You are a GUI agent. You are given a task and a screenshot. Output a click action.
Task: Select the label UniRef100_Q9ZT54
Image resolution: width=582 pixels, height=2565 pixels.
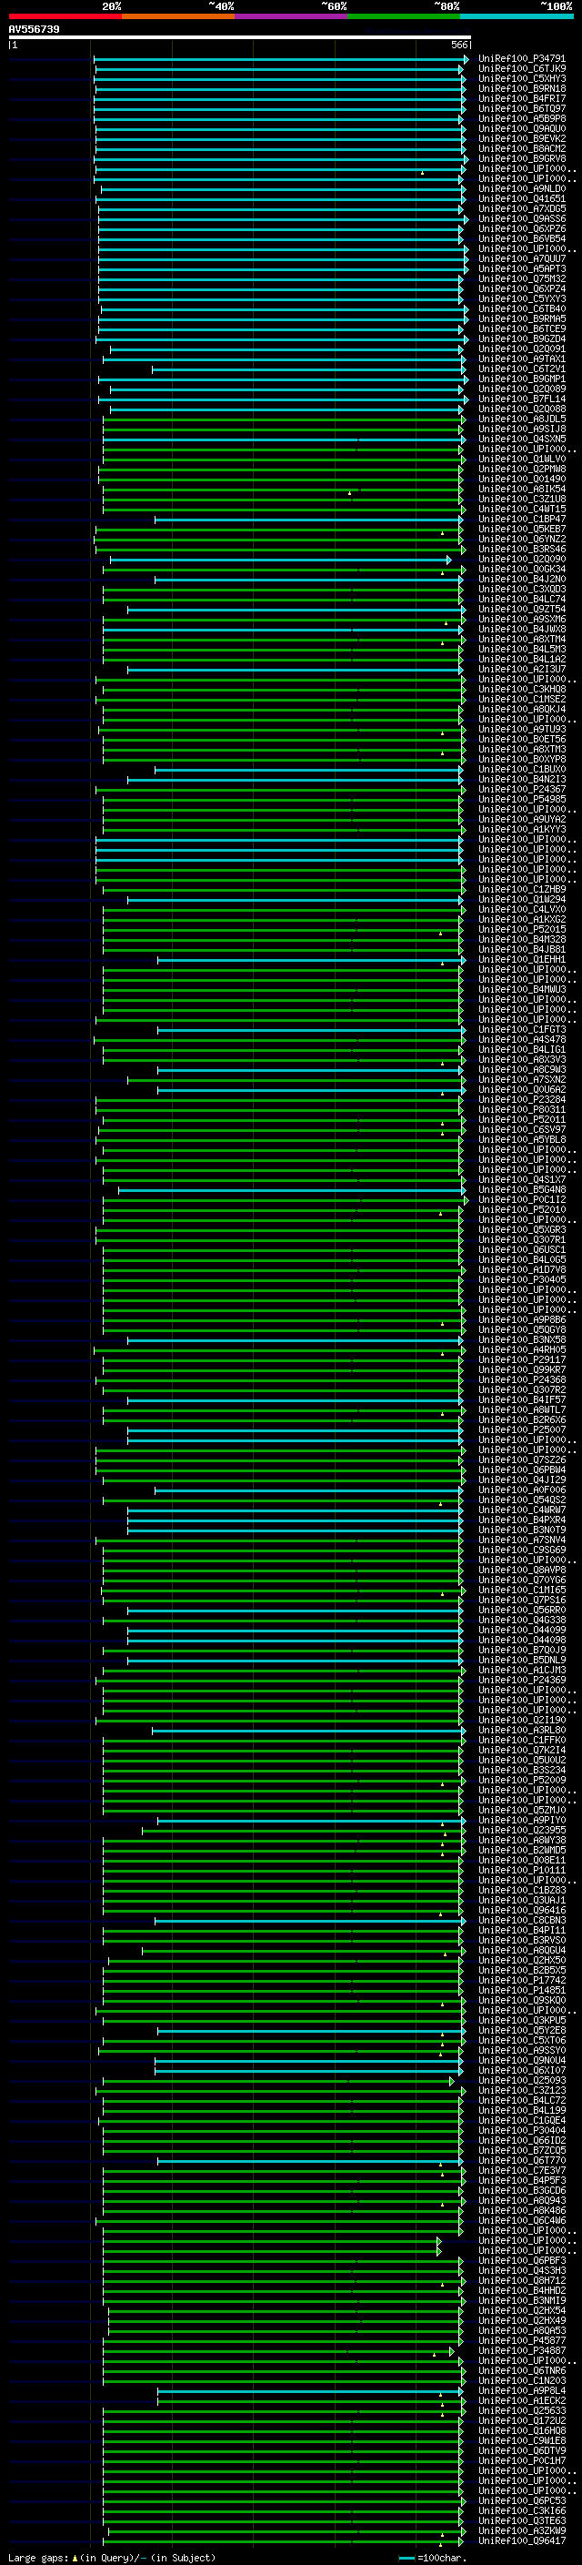(x=522, y=610)
